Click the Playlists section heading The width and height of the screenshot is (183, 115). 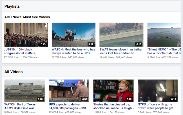tap(12, 6)
